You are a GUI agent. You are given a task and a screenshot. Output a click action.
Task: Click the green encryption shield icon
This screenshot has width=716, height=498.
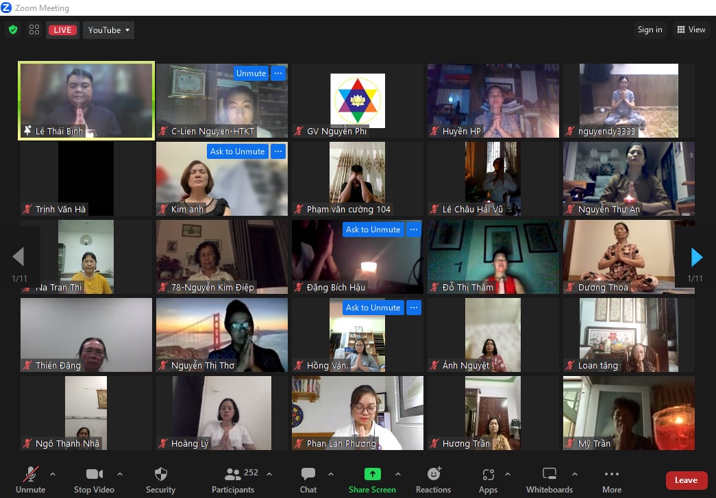[13, 29]
